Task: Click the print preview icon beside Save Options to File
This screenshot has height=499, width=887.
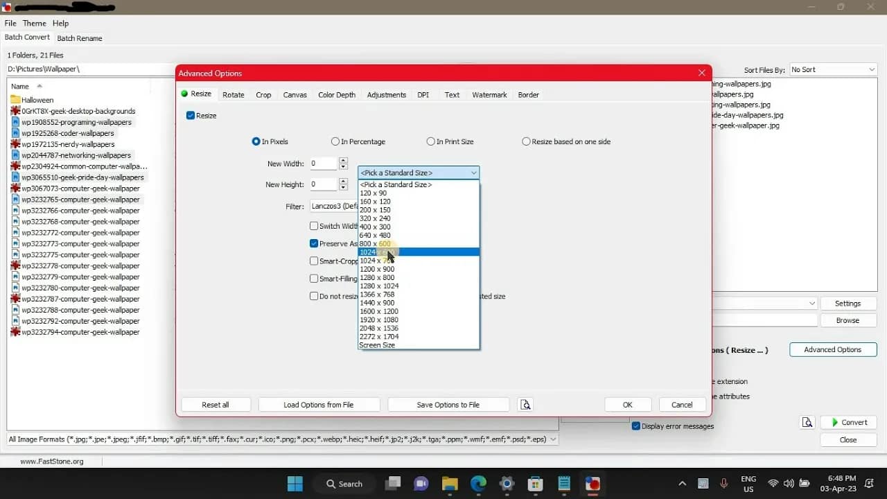Action: 525,404
